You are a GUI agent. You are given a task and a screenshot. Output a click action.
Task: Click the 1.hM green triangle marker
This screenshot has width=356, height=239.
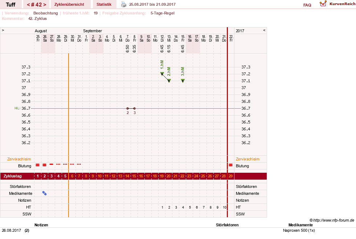[x=162, y=74]
